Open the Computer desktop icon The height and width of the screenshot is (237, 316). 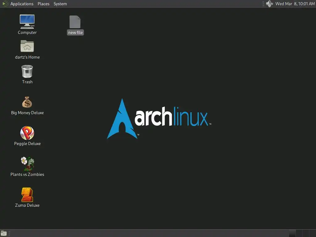pyautogui.click(x=27, y=22)
